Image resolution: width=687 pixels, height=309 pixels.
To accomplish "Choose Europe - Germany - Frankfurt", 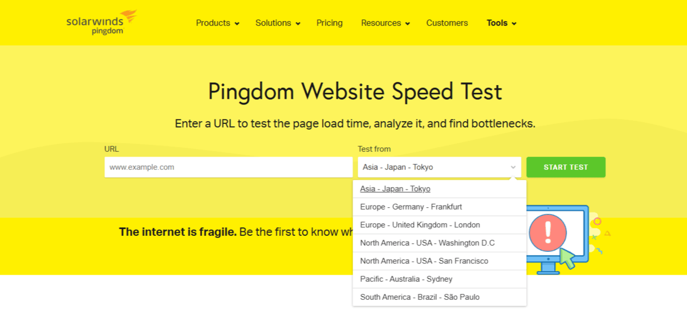I will tap(411, 207).
